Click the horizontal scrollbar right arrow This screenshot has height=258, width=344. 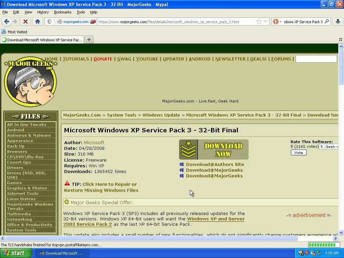336,238
